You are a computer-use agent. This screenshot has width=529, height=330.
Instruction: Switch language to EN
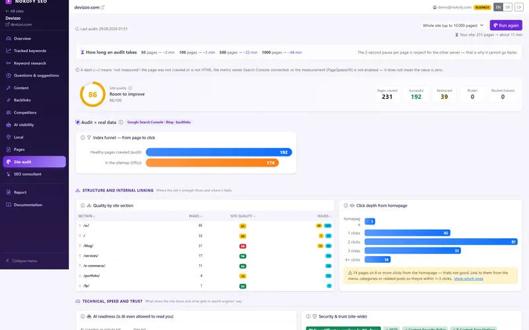[498, 7]
